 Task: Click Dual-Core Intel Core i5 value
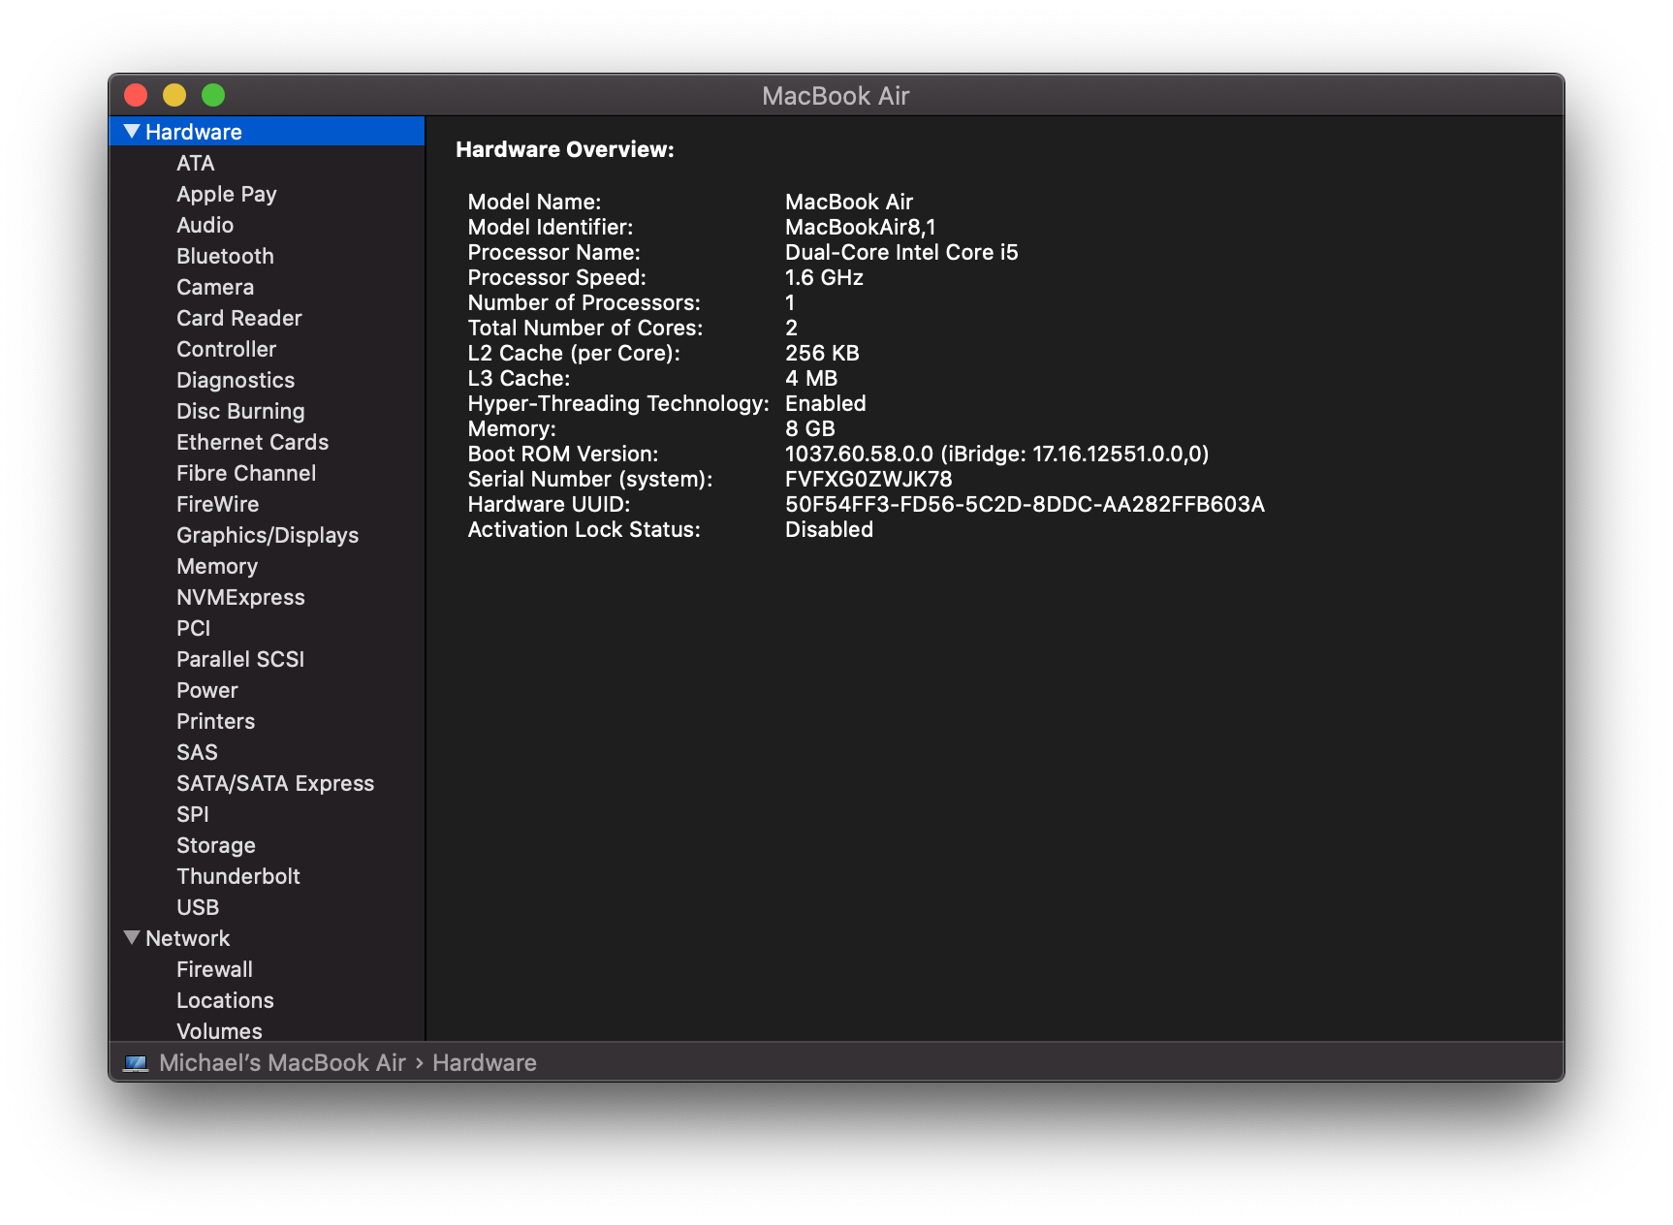(x=901, y=252)
